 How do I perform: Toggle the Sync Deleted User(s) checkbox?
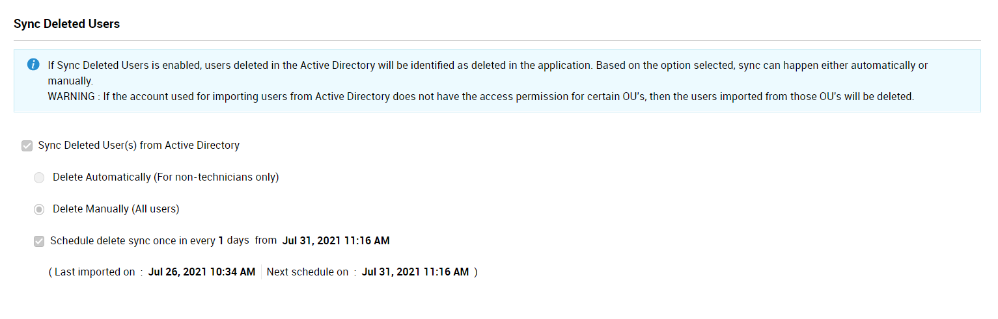pos(27,146)
